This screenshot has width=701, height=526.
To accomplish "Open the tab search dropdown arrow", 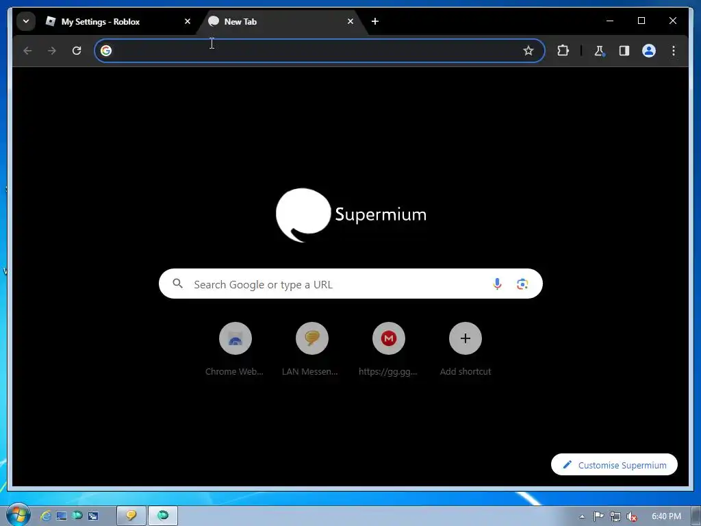I will [26, 21].
